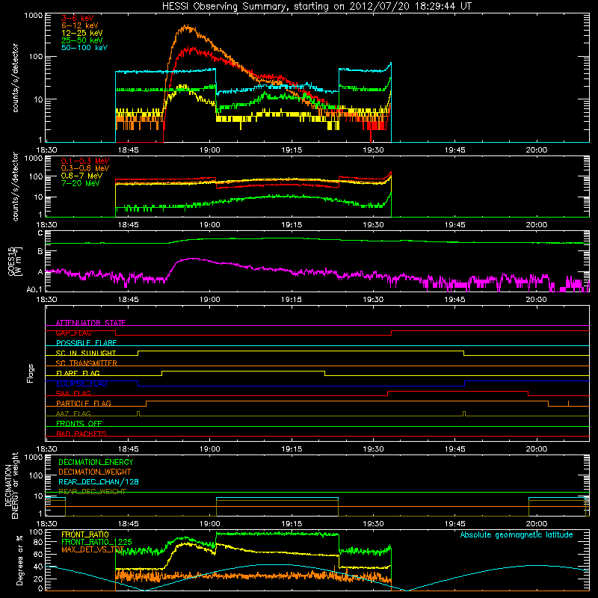The height and width of the screenshot is (598, 598).
Task: Select the SC_IN_SUNLIGHT flag label
Action: point(86,353)
